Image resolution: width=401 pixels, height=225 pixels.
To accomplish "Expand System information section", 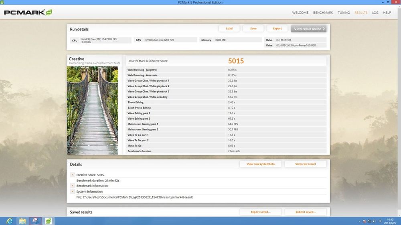I will pyautogui.click(x=72, y=191).
